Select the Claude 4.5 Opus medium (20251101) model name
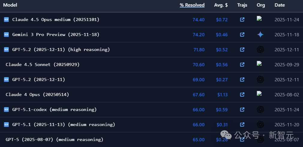The image size is (303, 147). pyautogui.click(x=56, y=19)
